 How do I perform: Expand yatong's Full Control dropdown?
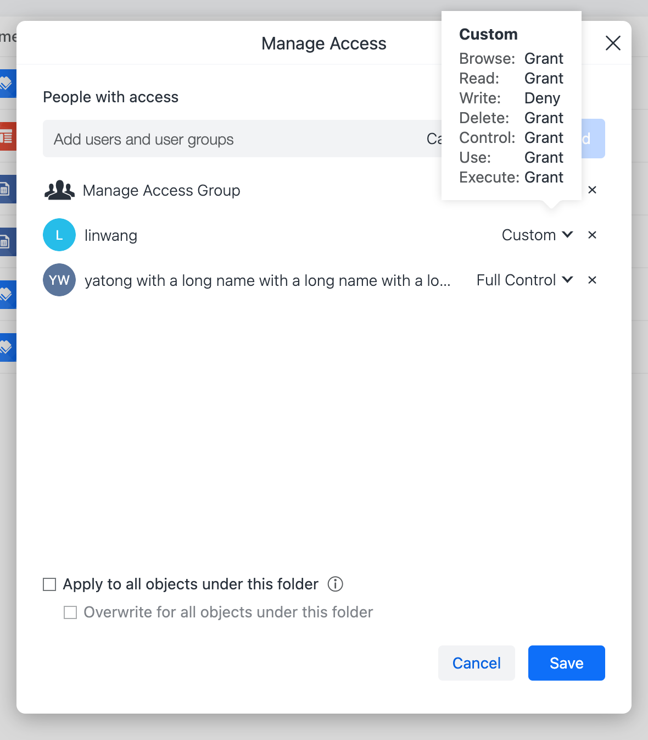[524, 280]
